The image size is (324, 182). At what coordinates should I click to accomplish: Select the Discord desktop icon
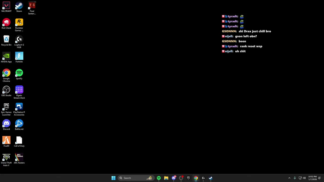point(6,125)
